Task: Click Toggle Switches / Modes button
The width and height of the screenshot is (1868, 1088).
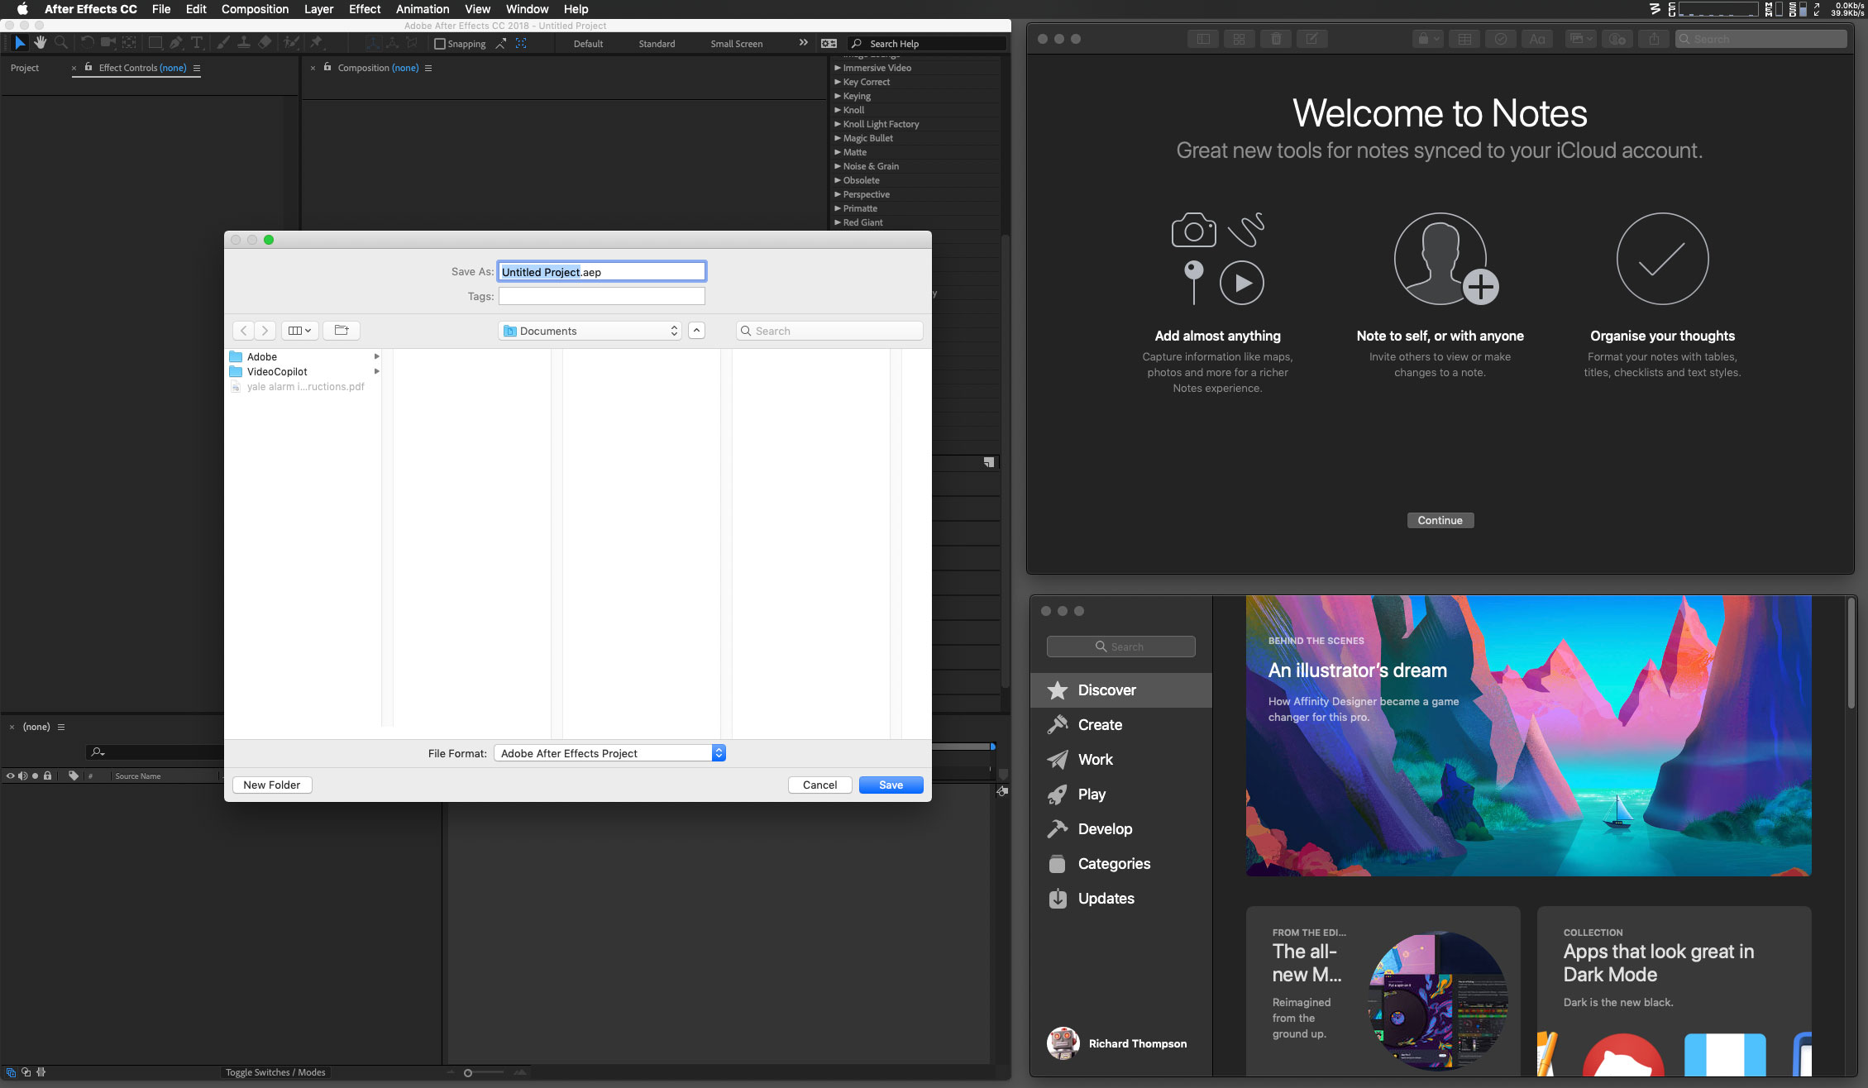Action: tap(275, 1072)
